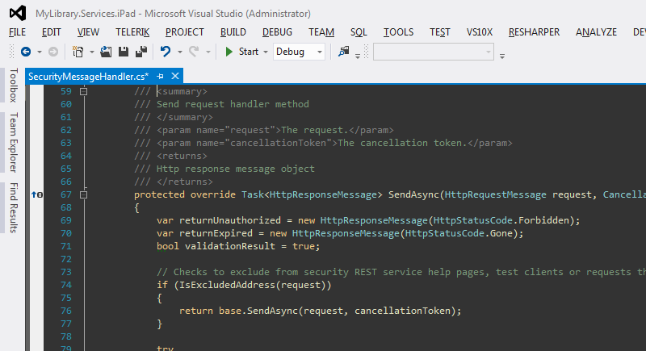Collapse the SendAsync method at line 67

(84, 194)
